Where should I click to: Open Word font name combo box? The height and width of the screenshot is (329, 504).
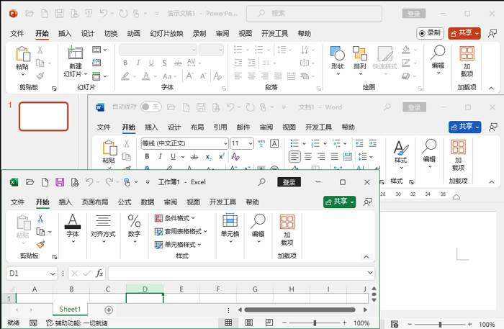tap(184, 143)
